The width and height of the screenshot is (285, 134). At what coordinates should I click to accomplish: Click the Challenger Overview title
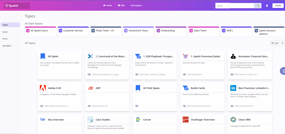click(203, 120)
